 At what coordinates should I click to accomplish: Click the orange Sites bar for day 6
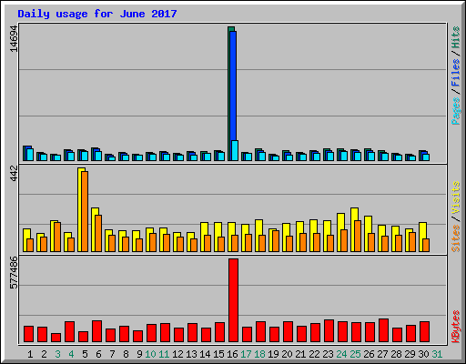(98, 233)
